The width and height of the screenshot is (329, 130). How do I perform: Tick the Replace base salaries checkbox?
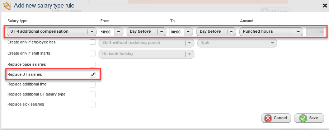tap(93, 65)
